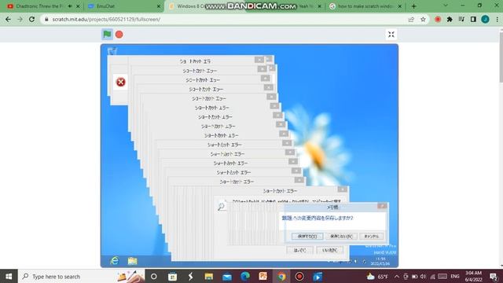Screen dimensions: 503x283
Task: Click the 'Type here to search' box
Action: [82, 276]
